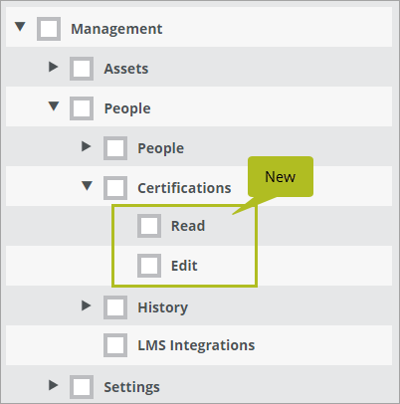Tick the LMS Integrations checkbox
The height and width of the screenshot is (404, 400).
(x=115, y=345)
